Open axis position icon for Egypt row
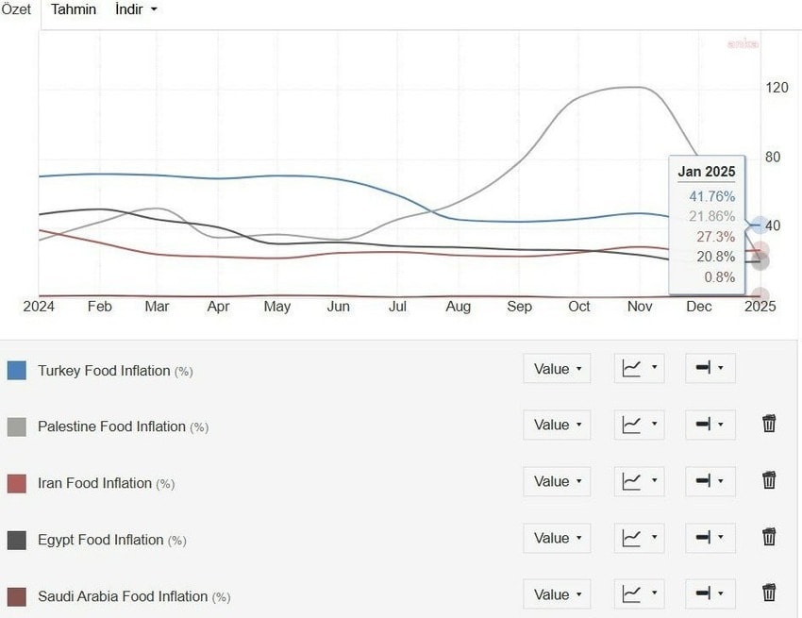 [x=710, y=539]
